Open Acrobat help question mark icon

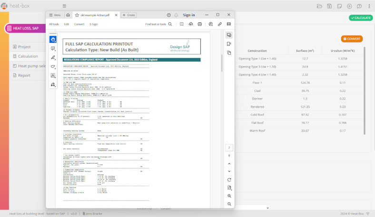coord(169,15)
